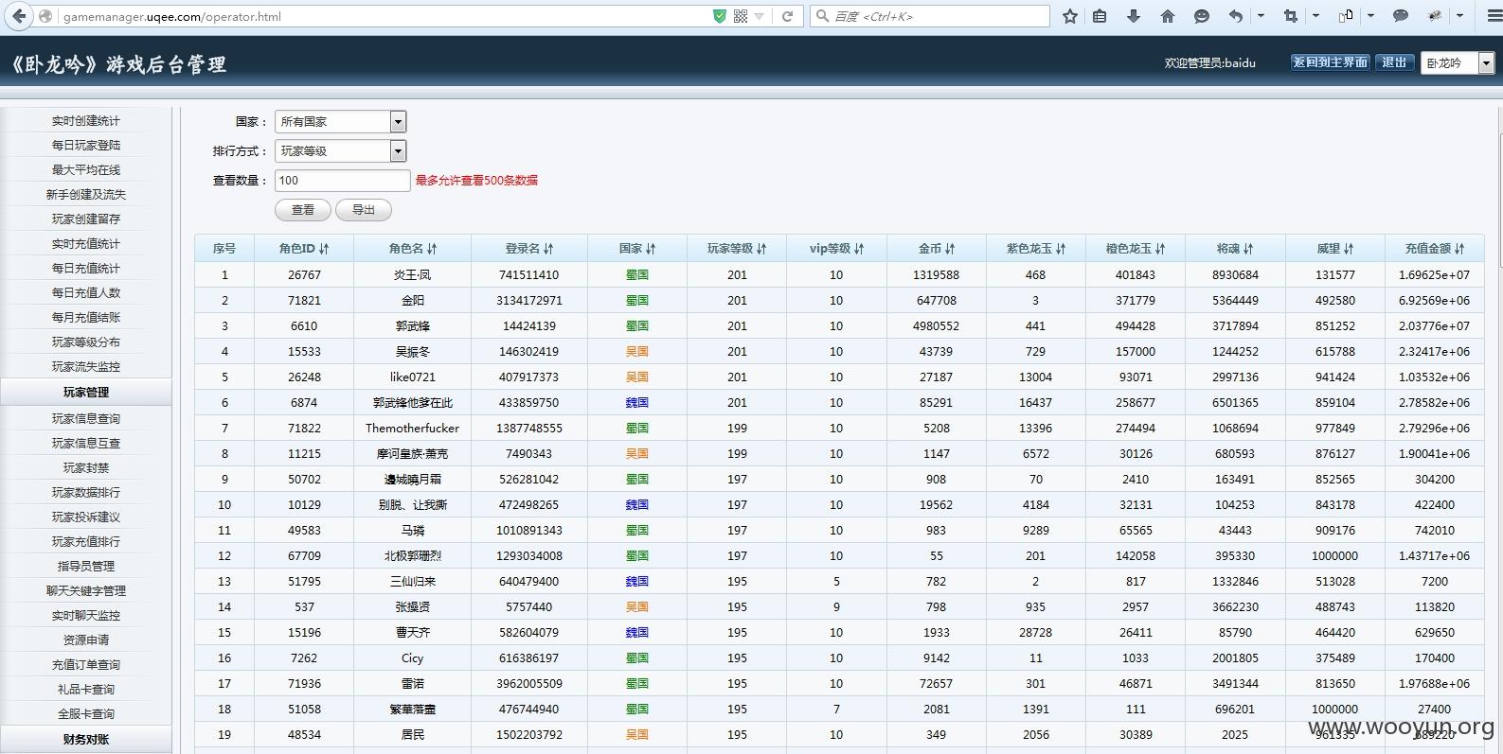This screenshot has height=754, width=1503.
Task: Click role name Cicy in the table
Action: 412,658
